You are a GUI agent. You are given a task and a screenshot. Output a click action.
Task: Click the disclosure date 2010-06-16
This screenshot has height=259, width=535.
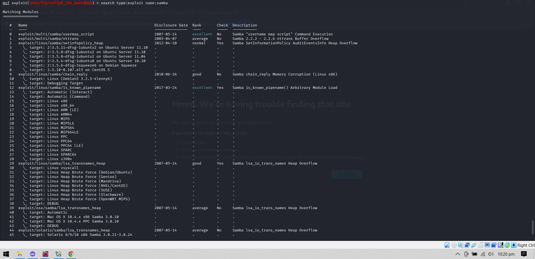[x=166, y=74]
